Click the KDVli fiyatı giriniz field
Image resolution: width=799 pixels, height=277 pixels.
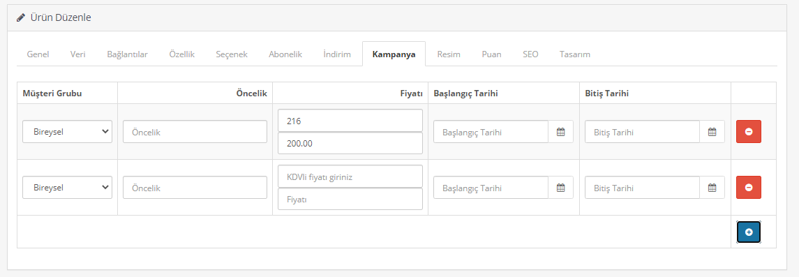tap(350, 177)
